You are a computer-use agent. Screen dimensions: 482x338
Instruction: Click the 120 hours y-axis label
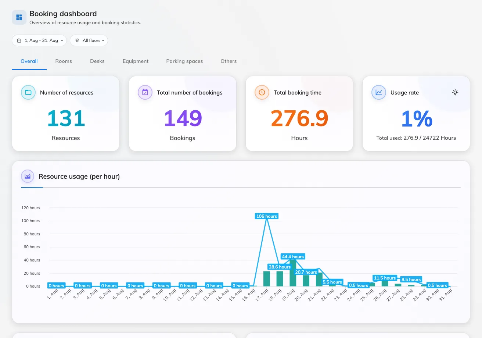(x=31, y=208)
